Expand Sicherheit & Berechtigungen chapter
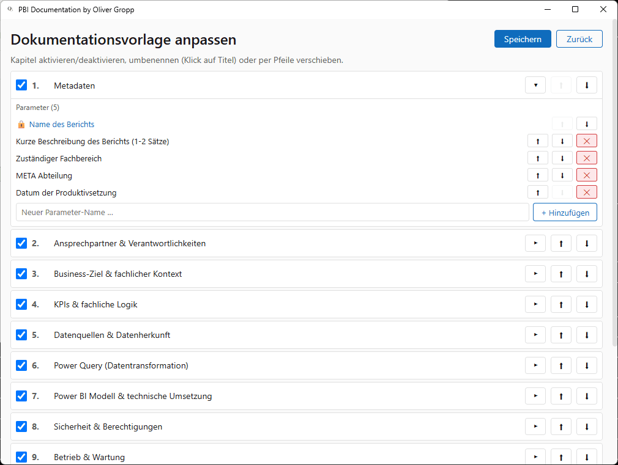618x465 pixels. pos(535,427)
